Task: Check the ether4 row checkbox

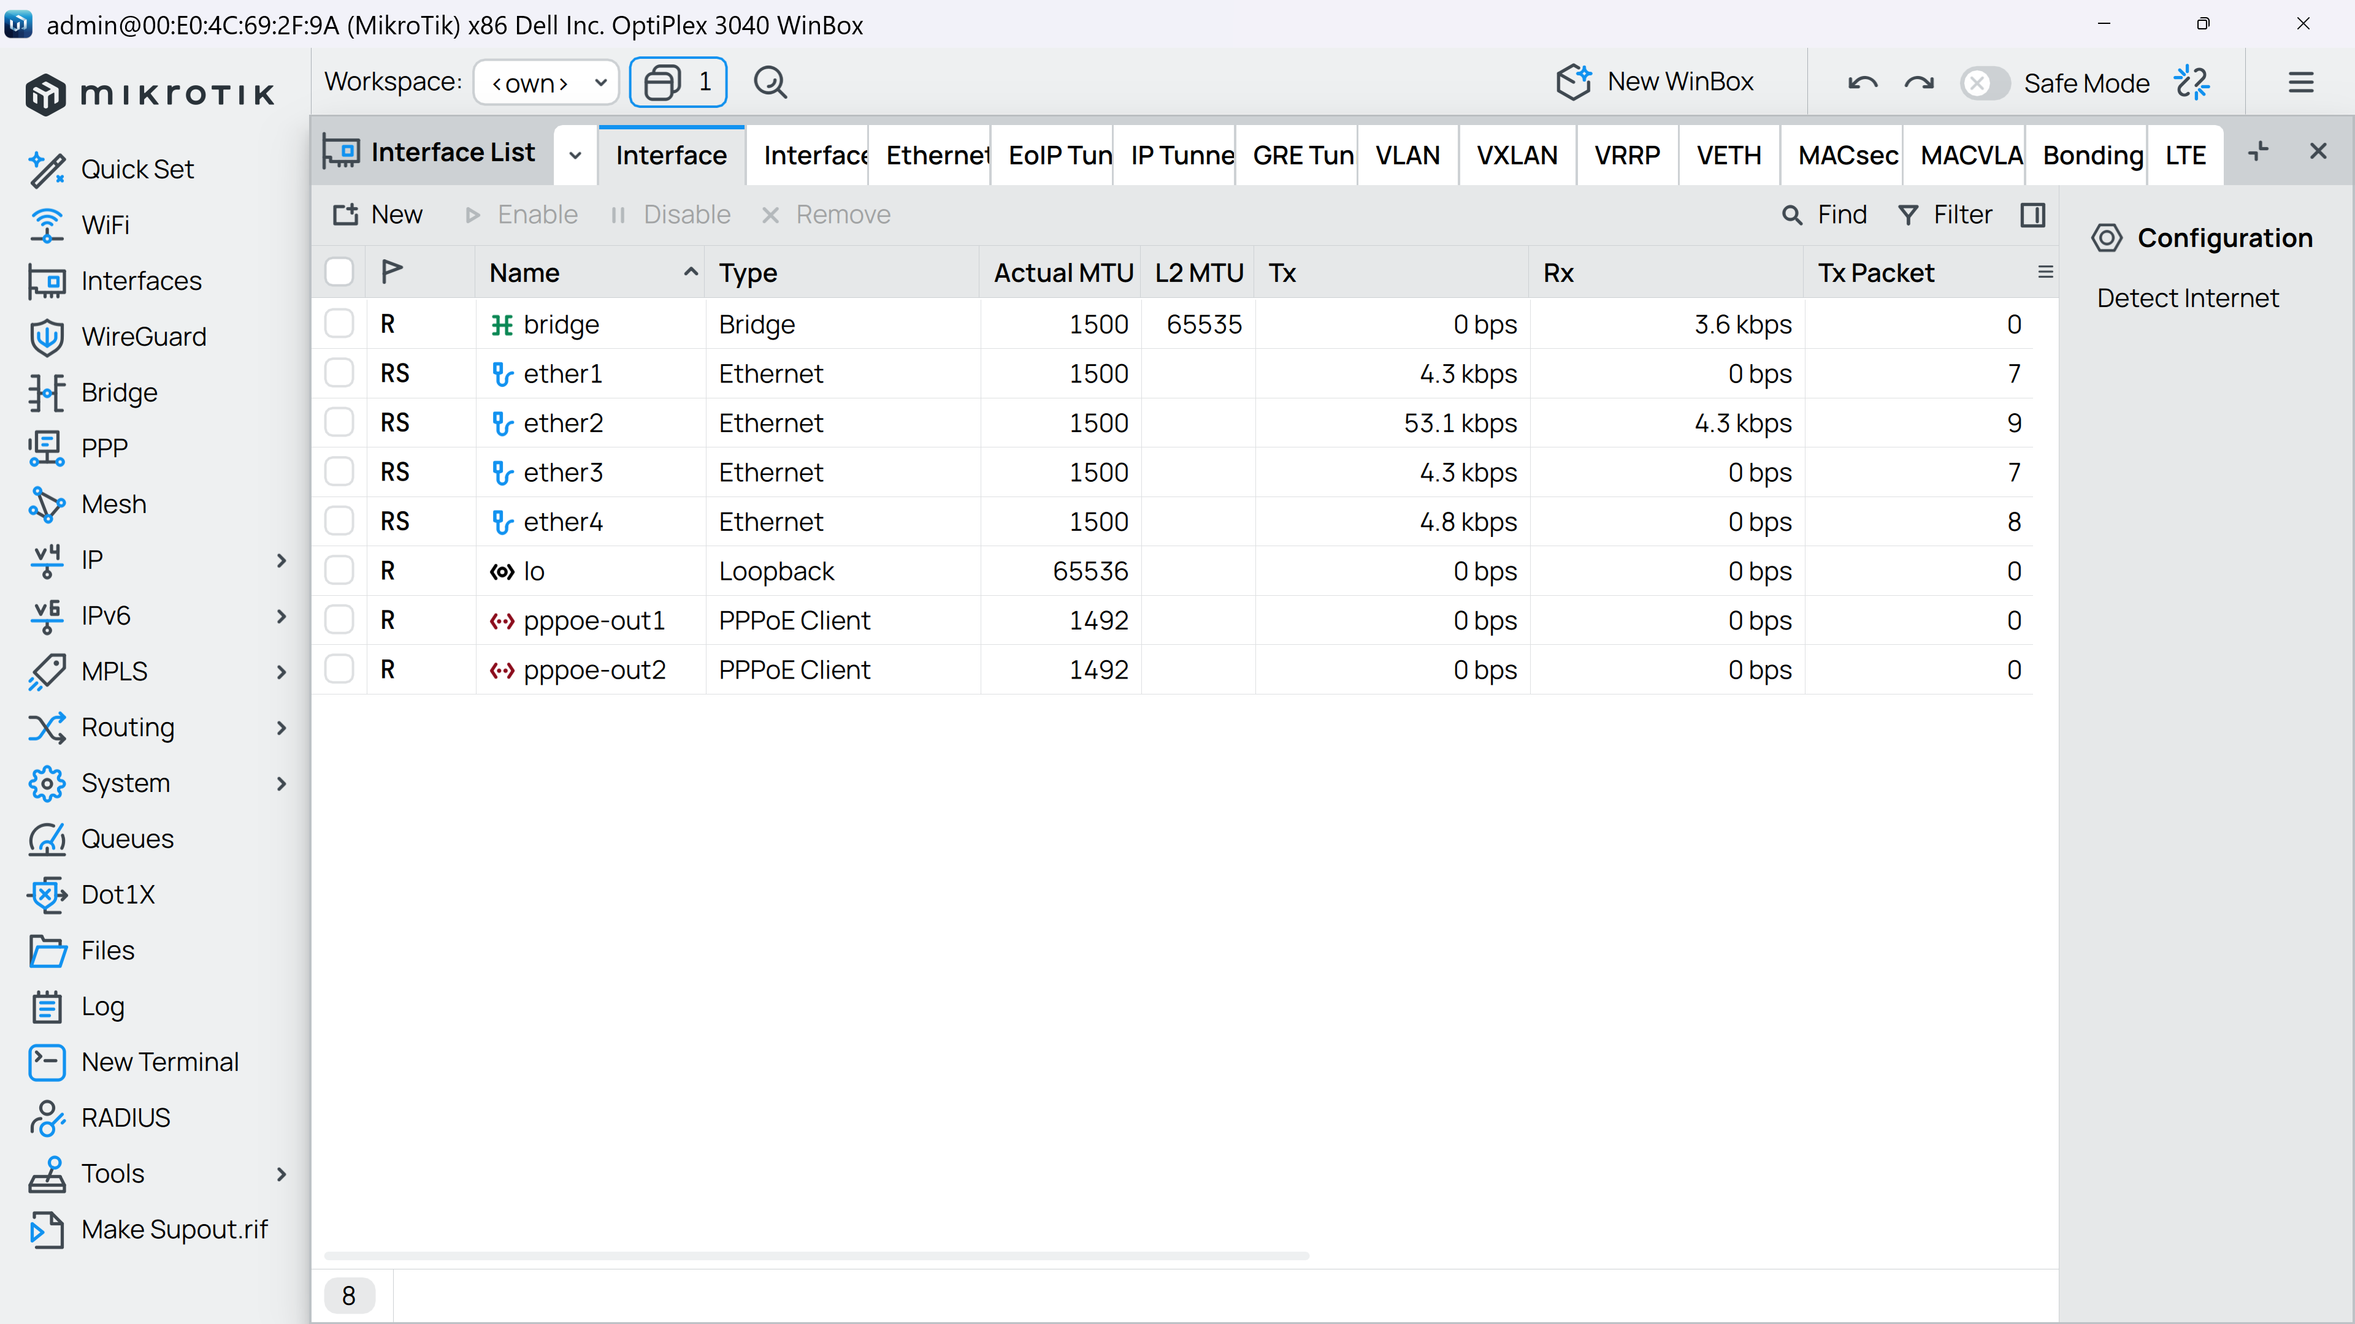Action: pos(339,521)
